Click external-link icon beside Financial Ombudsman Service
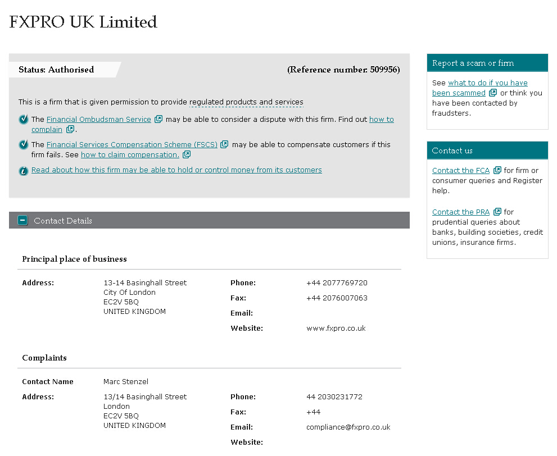The width and height of the screenshot is (557, 456). 159,119
